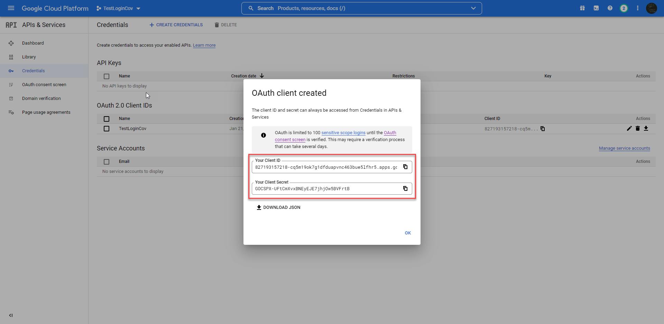Delete TestLoginCov OAuth client trash icon
664x324 pixels.
638,128
